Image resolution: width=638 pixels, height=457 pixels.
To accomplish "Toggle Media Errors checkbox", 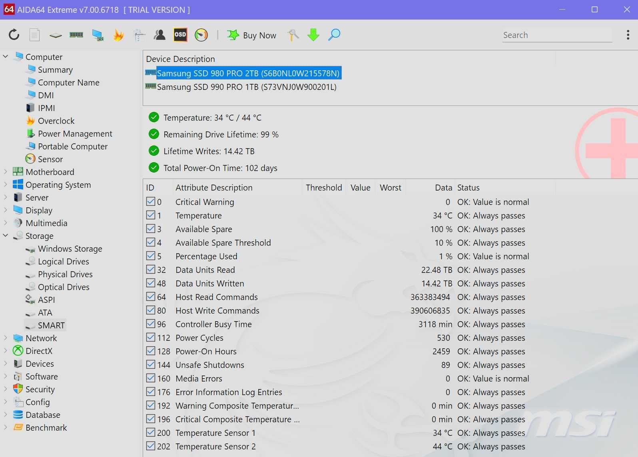I will [151, 378].
